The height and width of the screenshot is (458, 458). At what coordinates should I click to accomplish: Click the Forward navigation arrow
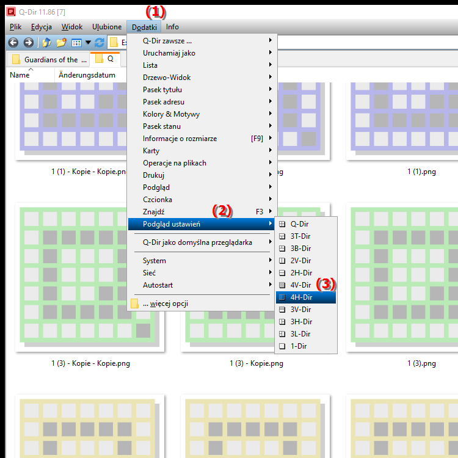point(28,43)
